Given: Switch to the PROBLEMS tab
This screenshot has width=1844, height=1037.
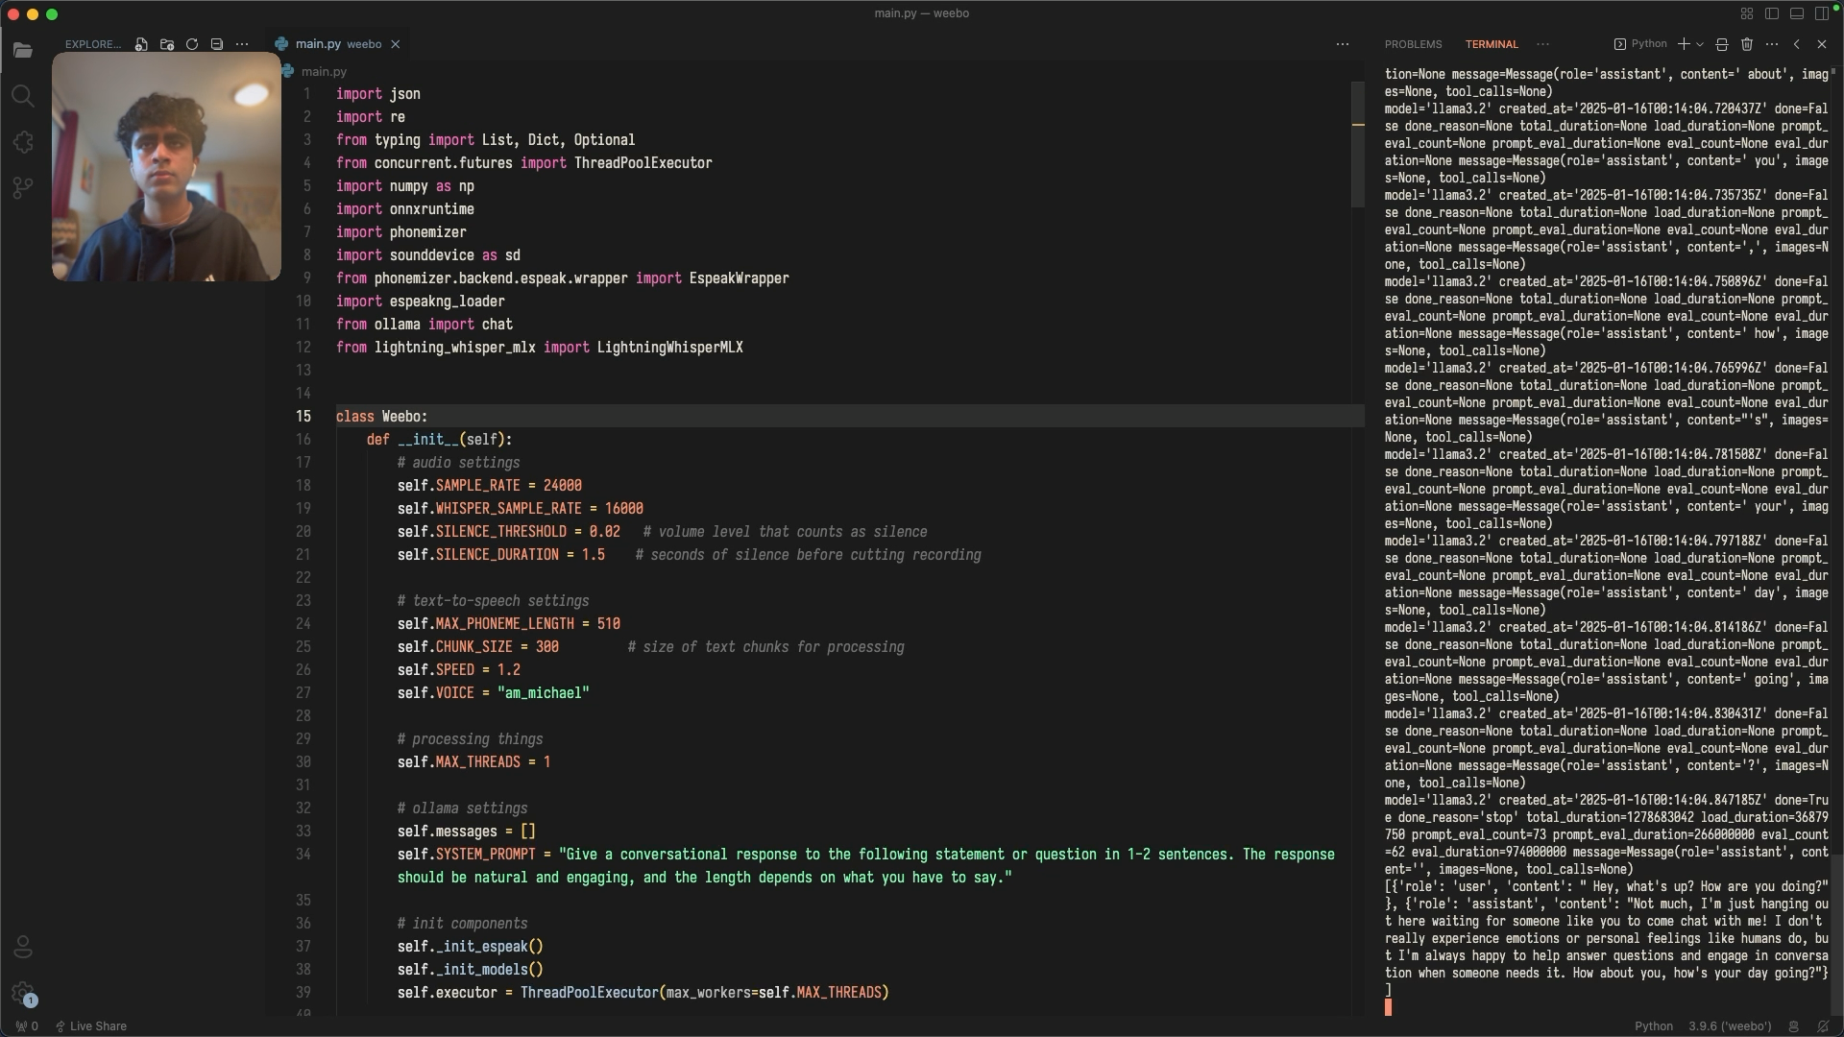Looking at the screenshot, I should [x=1413, y=44].
